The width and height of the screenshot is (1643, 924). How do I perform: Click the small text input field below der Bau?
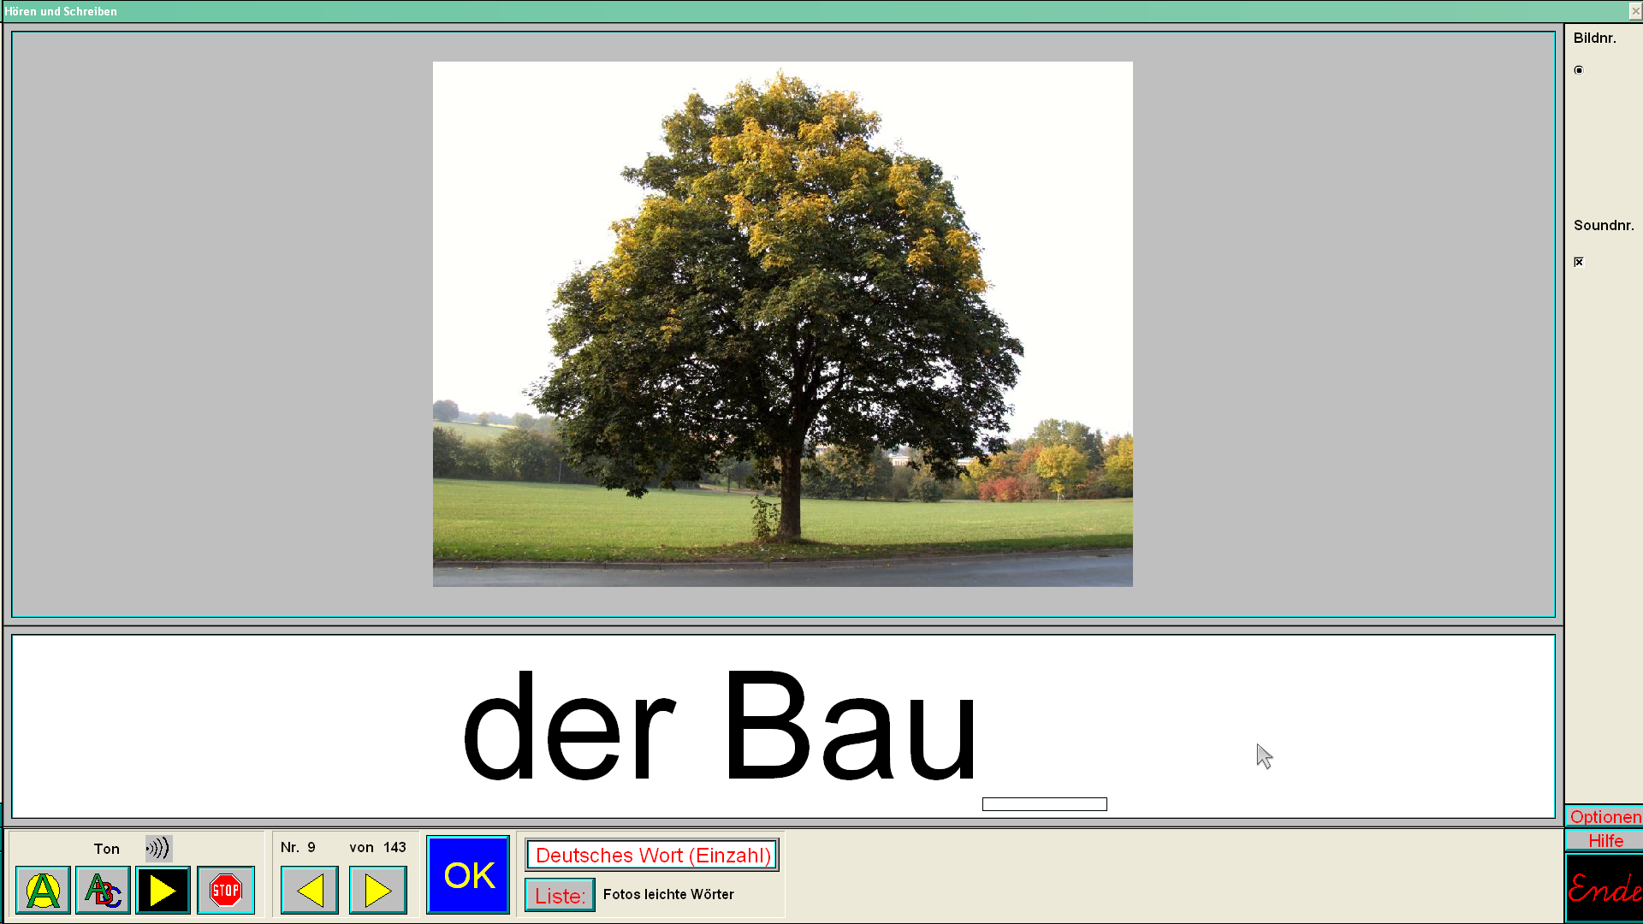tap(1044, 803)
